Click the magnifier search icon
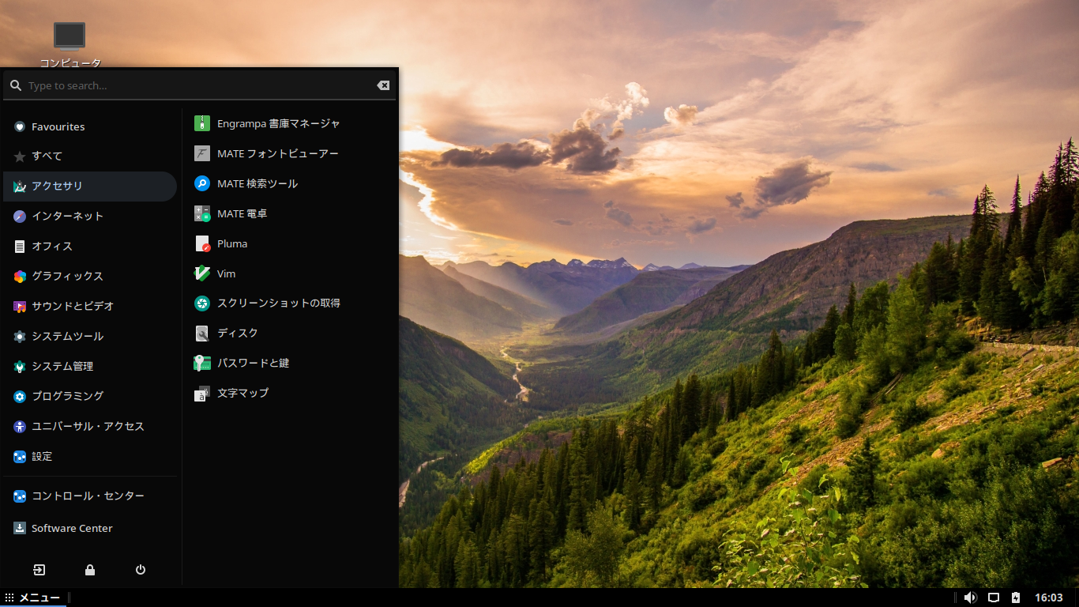The width and height of the screenshot is (1079, 607). pos(16,85)
